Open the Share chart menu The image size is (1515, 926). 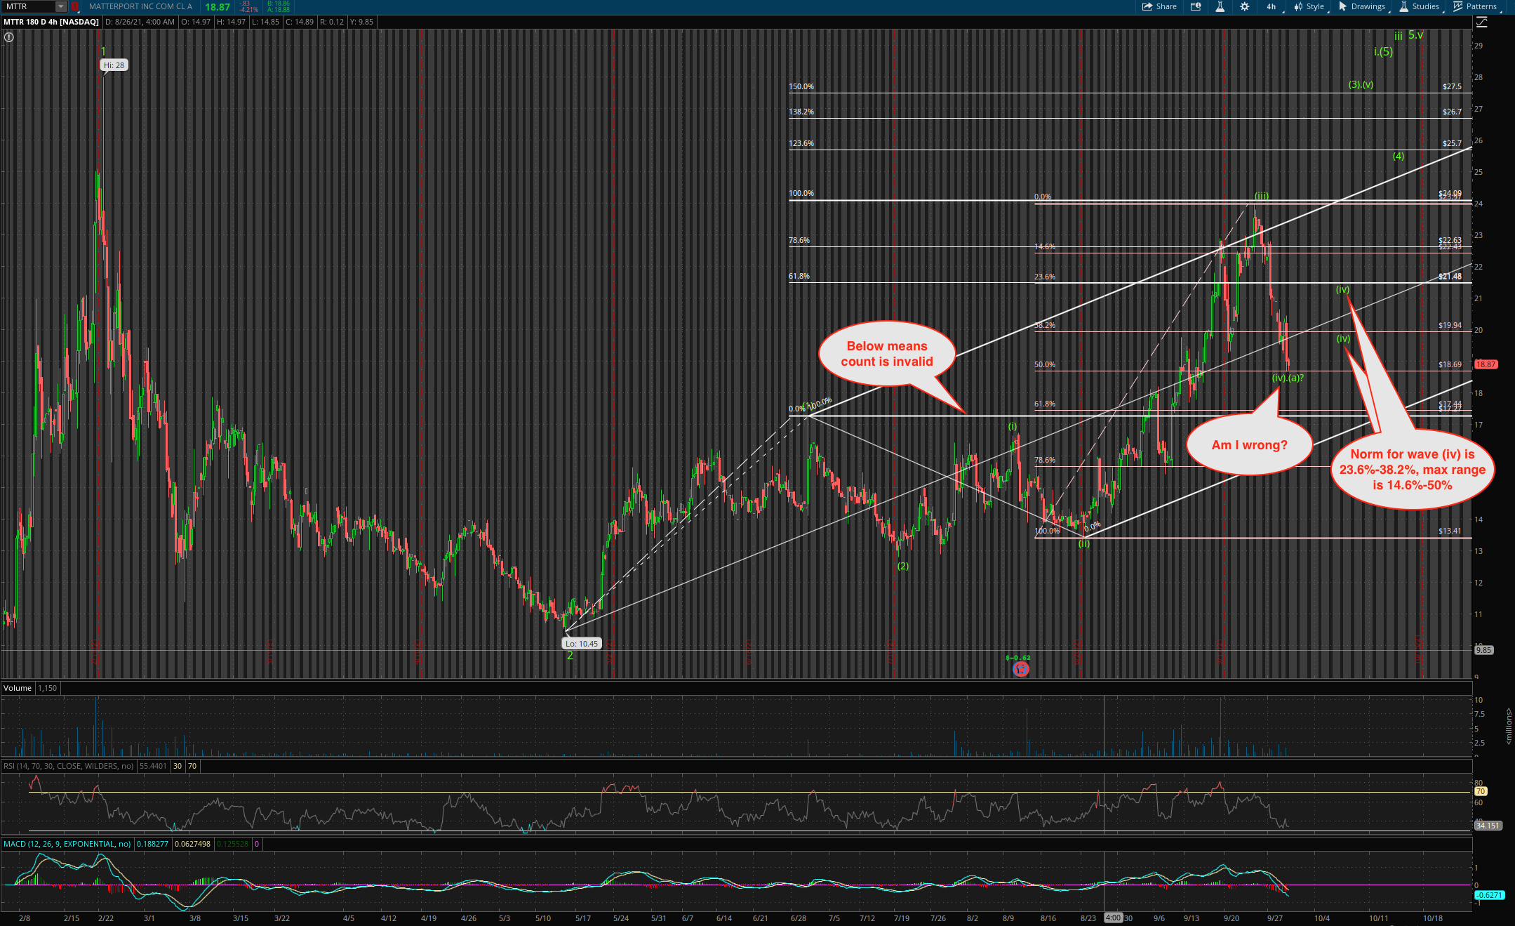pos(1159,6)
